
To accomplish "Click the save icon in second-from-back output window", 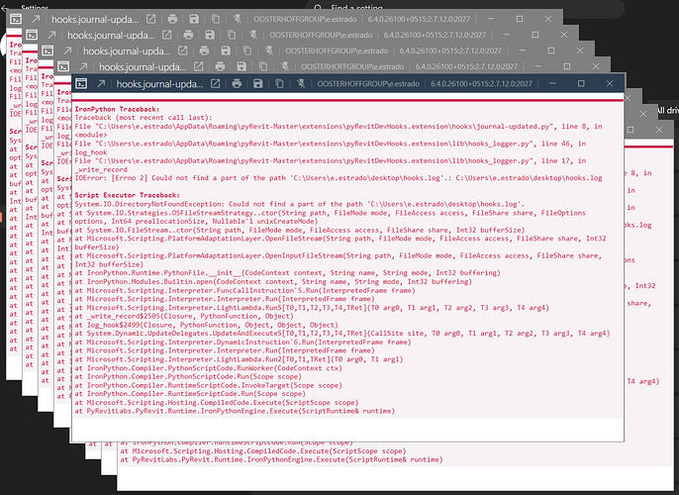I will (210, 35).
